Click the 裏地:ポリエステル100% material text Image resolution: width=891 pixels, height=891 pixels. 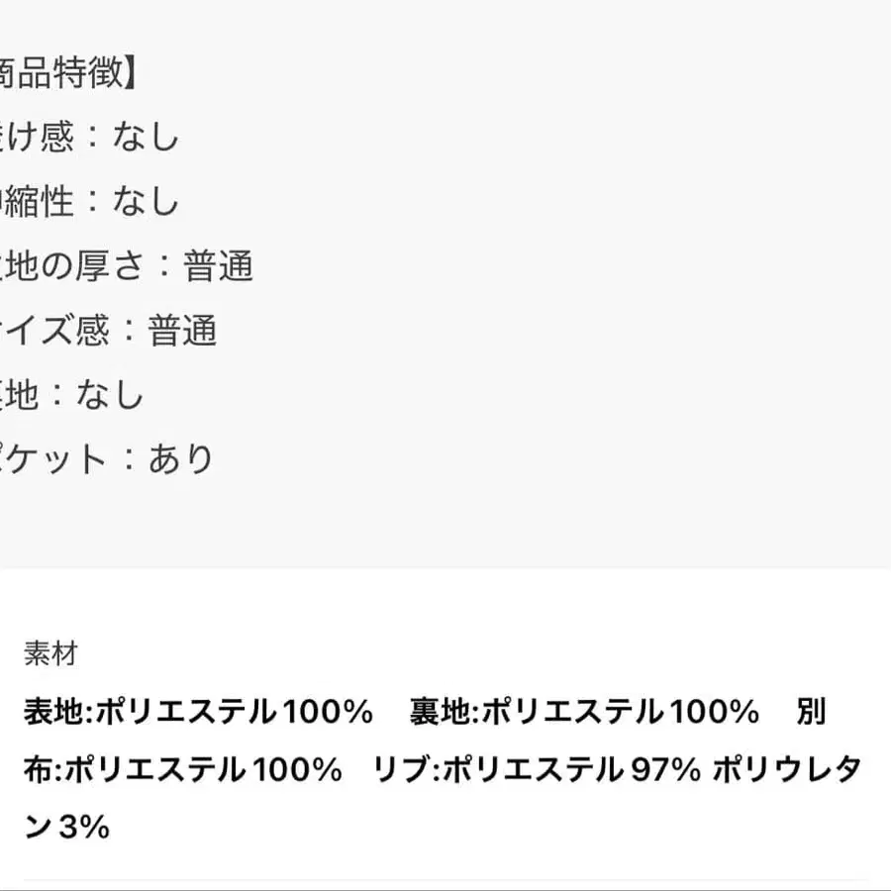coord(584,712)
